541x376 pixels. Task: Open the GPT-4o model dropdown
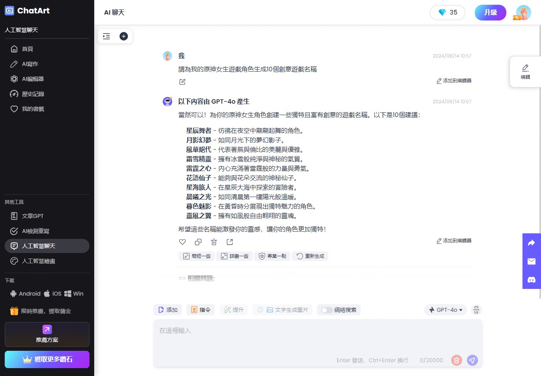click(x=445, y=310)
